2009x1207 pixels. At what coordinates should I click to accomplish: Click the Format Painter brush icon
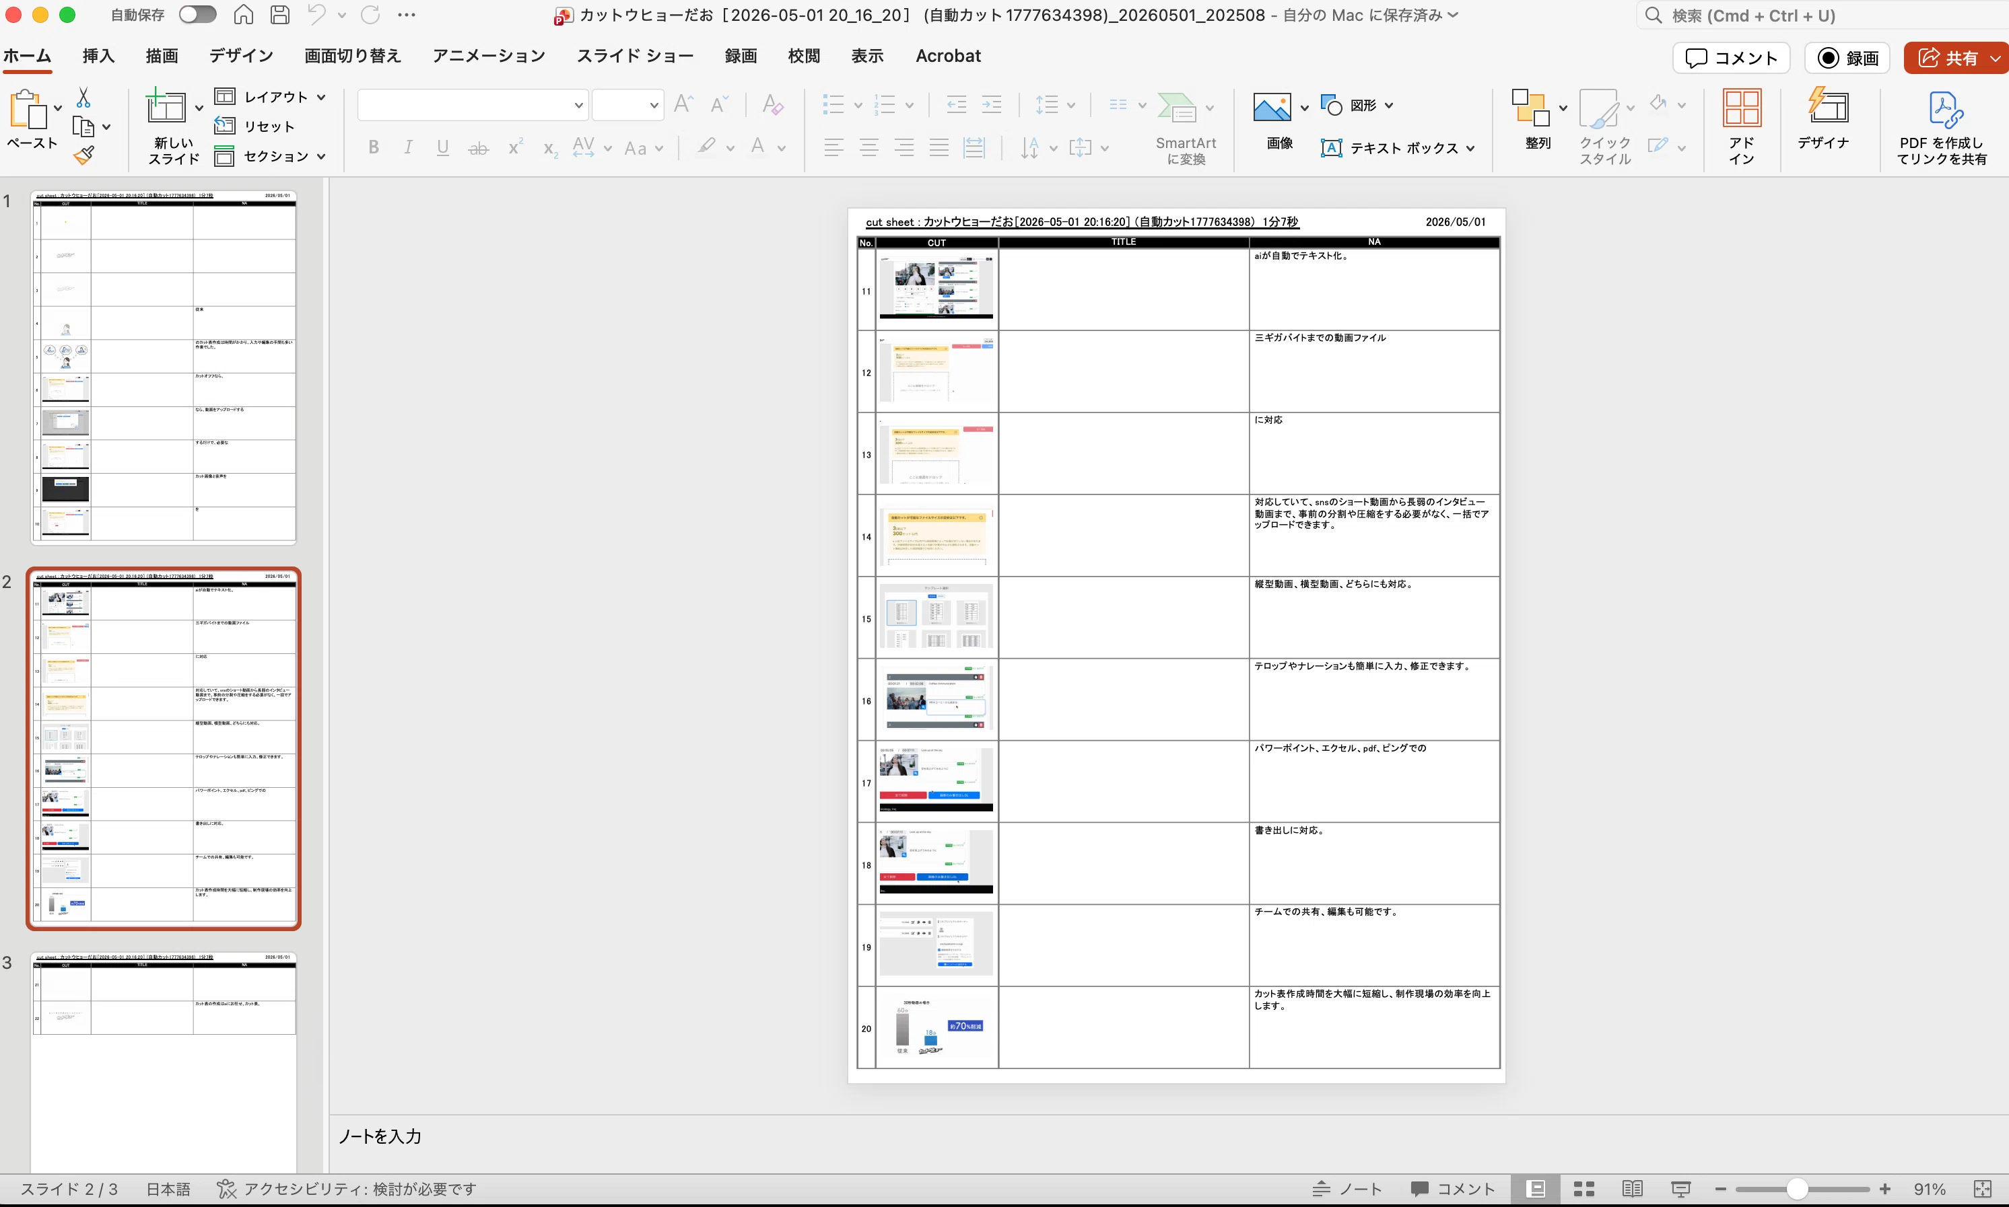[83, 155]
